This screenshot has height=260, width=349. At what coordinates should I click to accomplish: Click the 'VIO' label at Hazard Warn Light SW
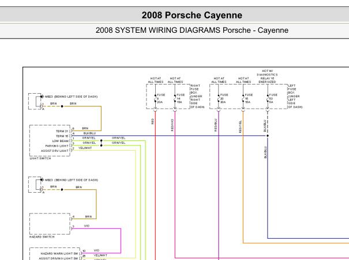tap(96, 250)
